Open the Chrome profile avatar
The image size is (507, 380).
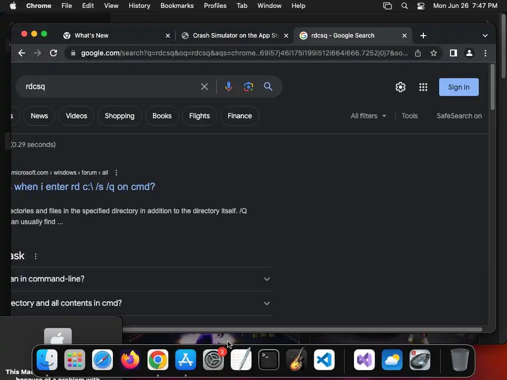pos(469,53)
